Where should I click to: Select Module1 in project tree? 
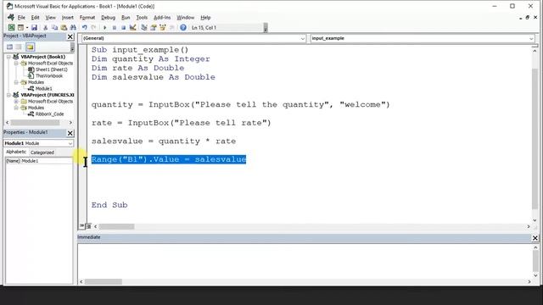pyautogui.click(x=43, y=88)
